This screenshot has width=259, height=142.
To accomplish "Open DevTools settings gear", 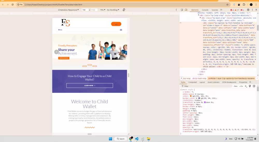I will tap(248, 10).
